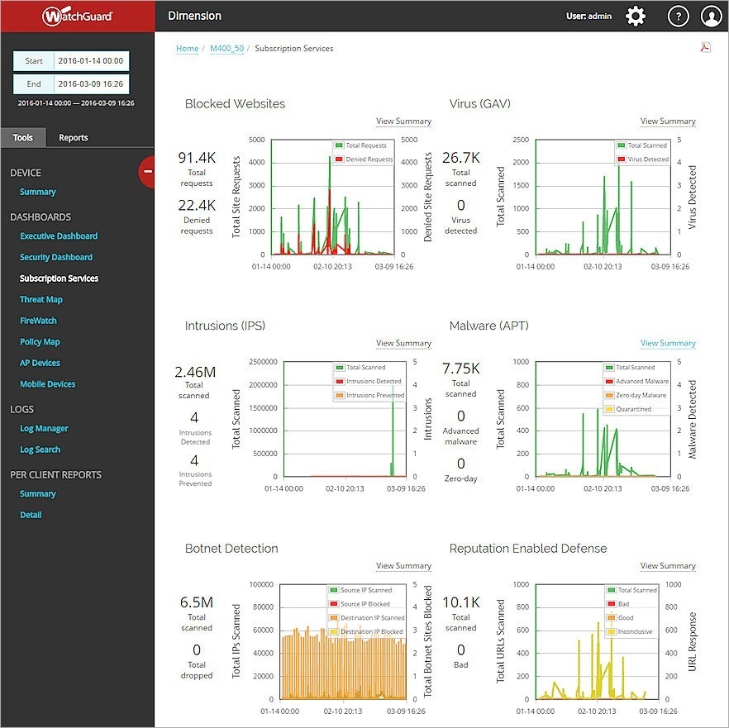Open the admin user profile icon
Screen dimensions: 729x728
click(x=712, y=15)
